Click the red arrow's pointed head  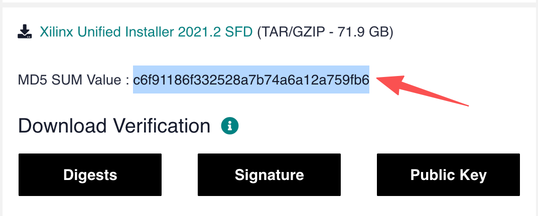coord(380,80)
